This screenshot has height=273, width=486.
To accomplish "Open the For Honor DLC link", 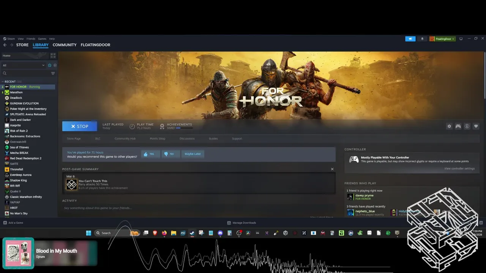I will pos(98,138).
